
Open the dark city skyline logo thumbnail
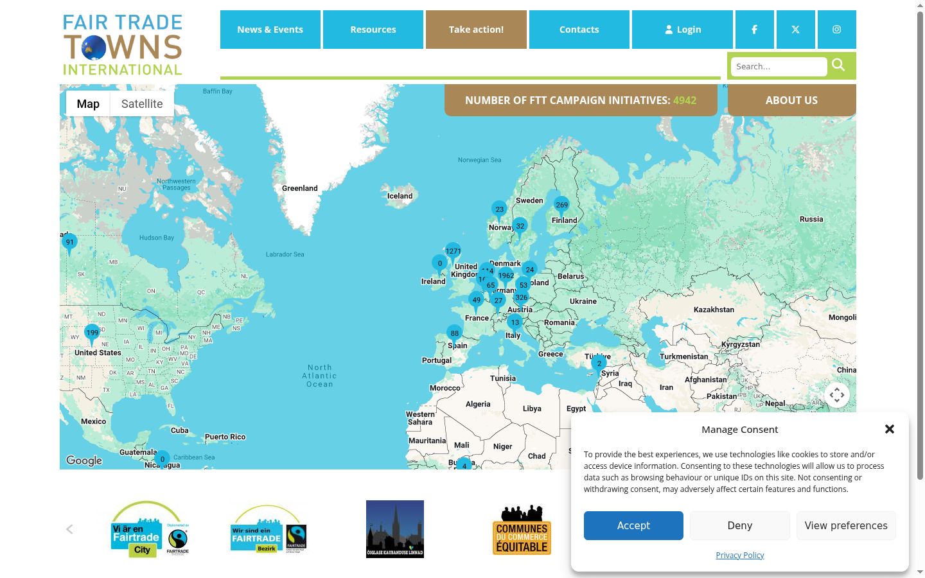395,529
